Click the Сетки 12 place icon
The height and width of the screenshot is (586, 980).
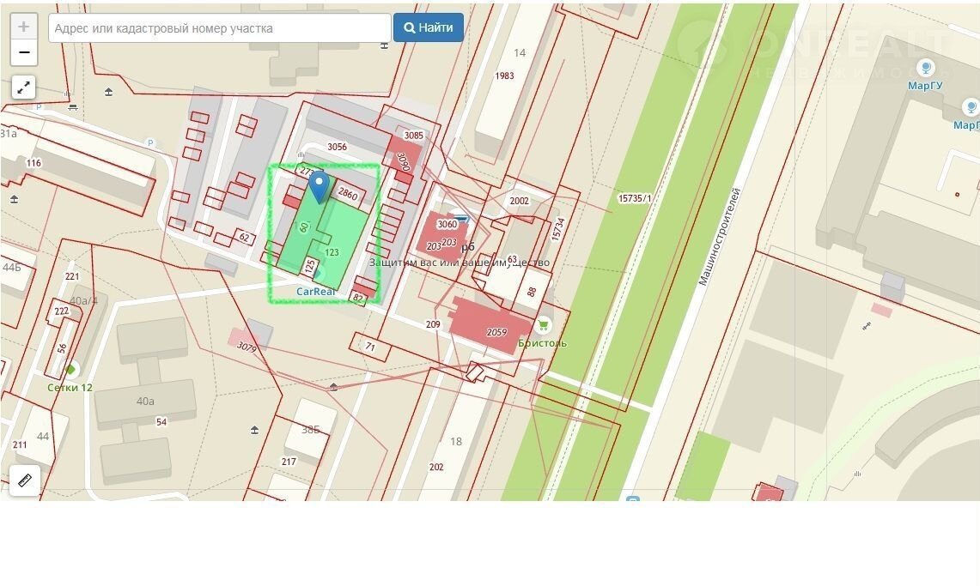tap(71, 370)
